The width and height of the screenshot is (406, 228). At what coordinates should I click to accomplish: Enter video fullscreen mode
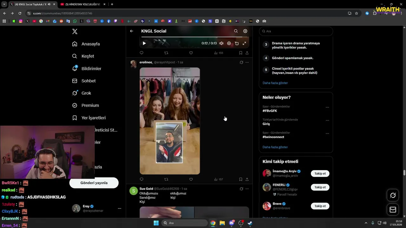(x=244, y=43)
